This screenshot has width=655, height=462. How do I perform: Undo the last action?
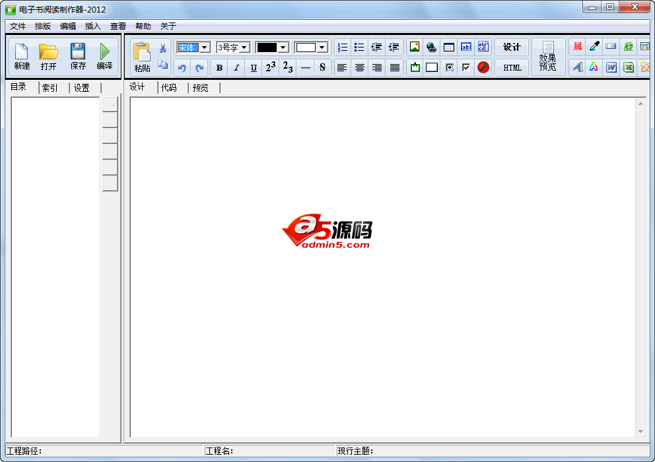[182, 68]
